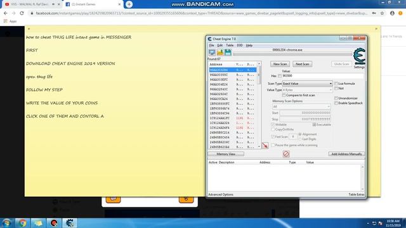The image size is (406, 228).
Task: Open the Memory Scan Options region dropdown
Action: [x=301, y=106]
